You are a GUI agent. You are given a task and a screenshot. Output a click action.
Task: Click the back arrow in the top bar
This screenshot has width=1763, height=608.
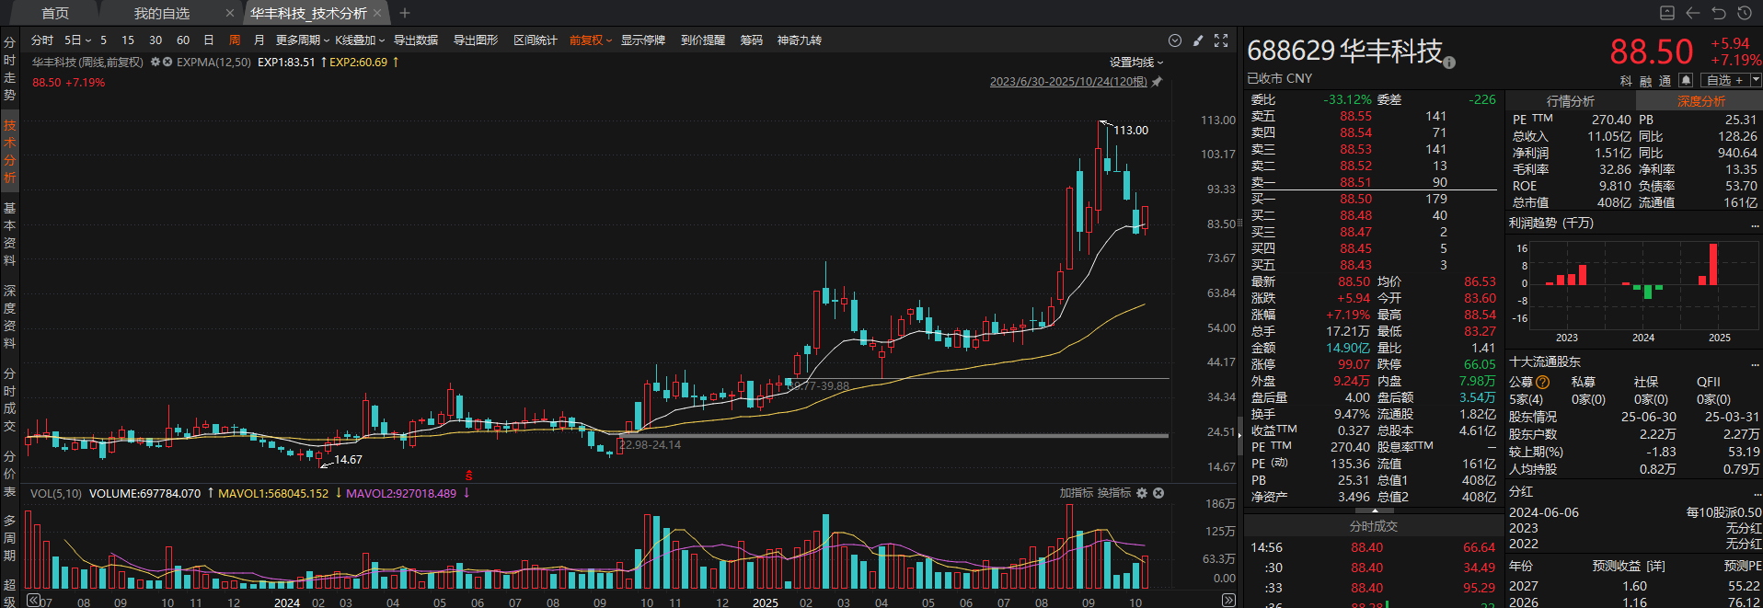click(x=1692, y=13)
